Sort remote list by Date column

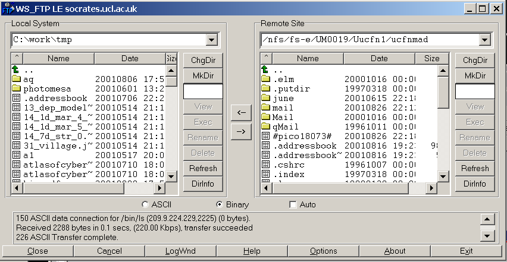coord(379,58)
